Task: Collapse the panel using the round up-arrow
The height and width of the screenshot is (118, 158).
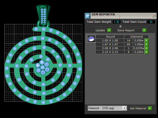Action: click(x=120, y=26)
